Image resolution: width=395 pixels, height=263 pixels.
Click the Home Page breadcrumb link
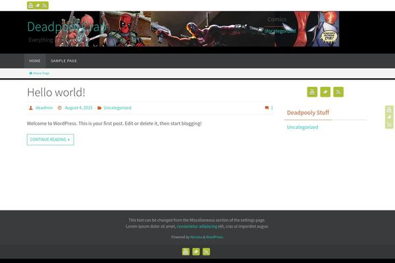[41, 73]
